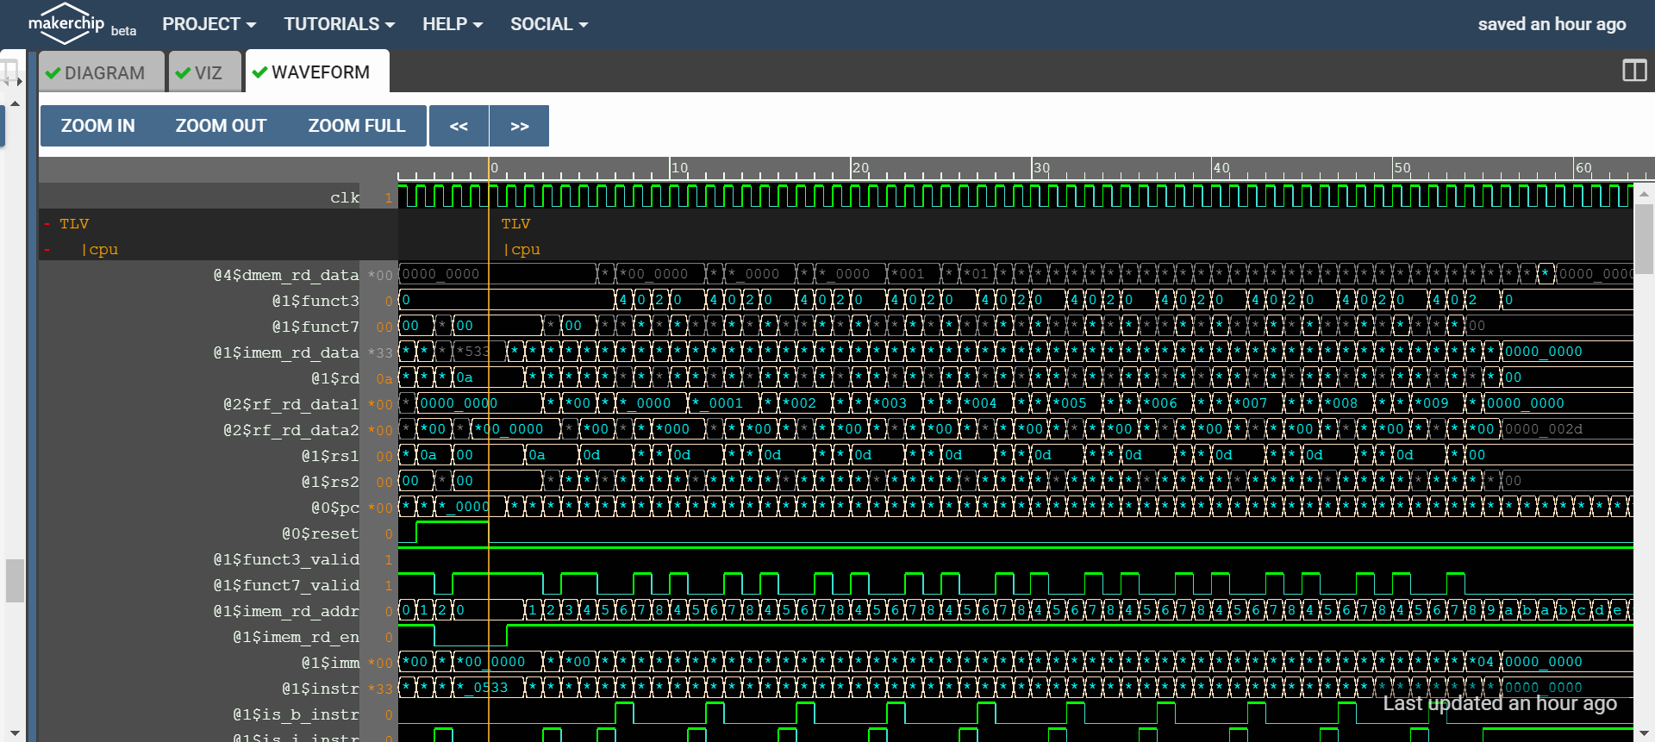Image resolution: width=1655 pixels, height=742 pixels.
Task: Open the SOCIAL menu
Action: point(549,24)
